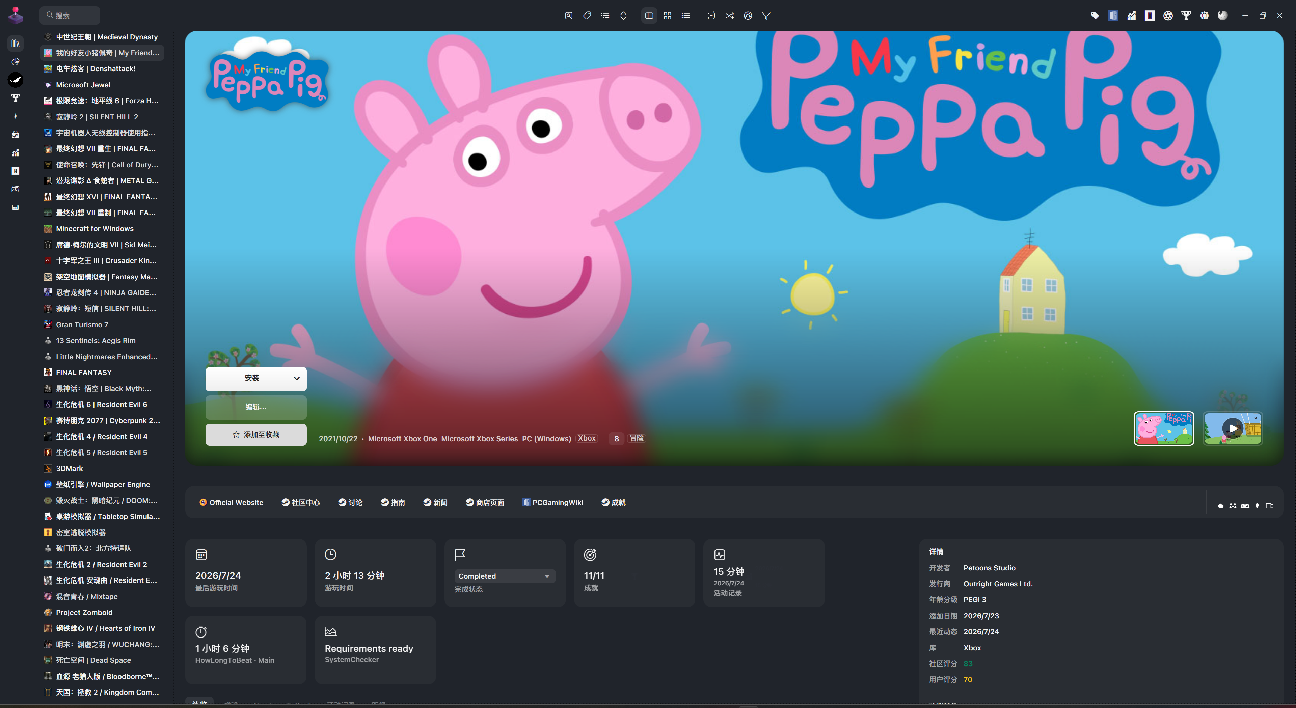
Task: Open the sidebar news panel icon
Action: point(16,207)
